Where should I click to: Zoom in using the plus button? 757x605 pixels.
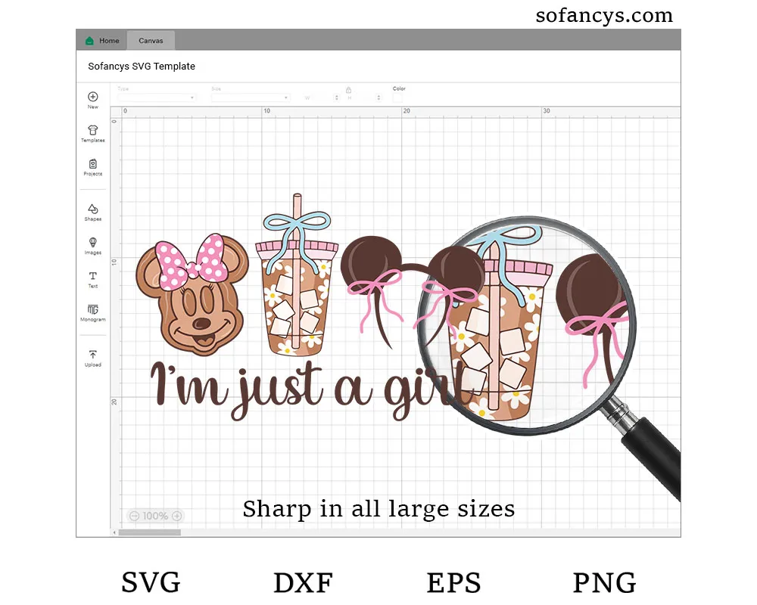pos(176,516)
